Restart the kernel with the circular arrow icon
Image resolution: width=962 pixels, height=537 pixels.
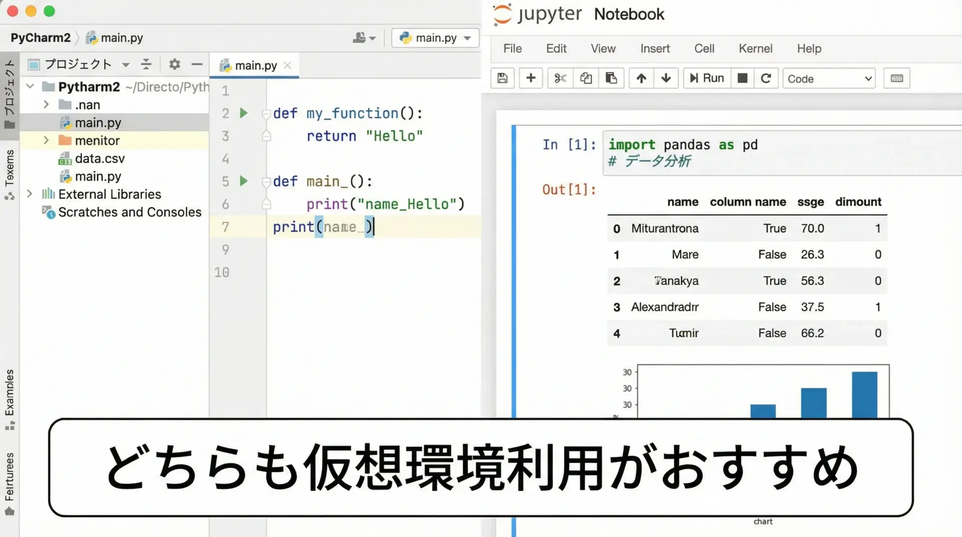(766, 78)
